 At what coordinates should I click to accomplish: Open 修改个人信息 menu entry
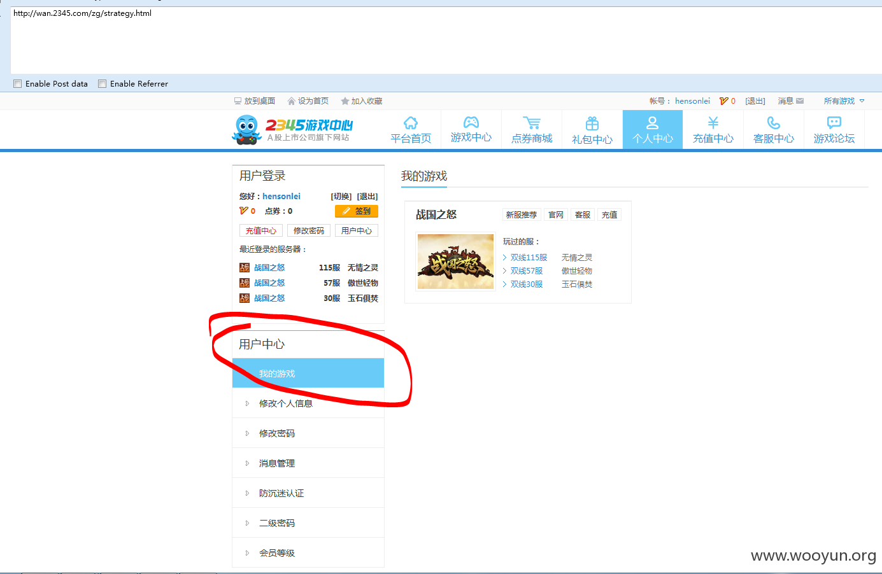click(x=308, y=403)
